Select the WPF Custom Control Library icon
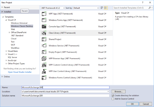This screenshot has width=154, height=107. point(44,65)
